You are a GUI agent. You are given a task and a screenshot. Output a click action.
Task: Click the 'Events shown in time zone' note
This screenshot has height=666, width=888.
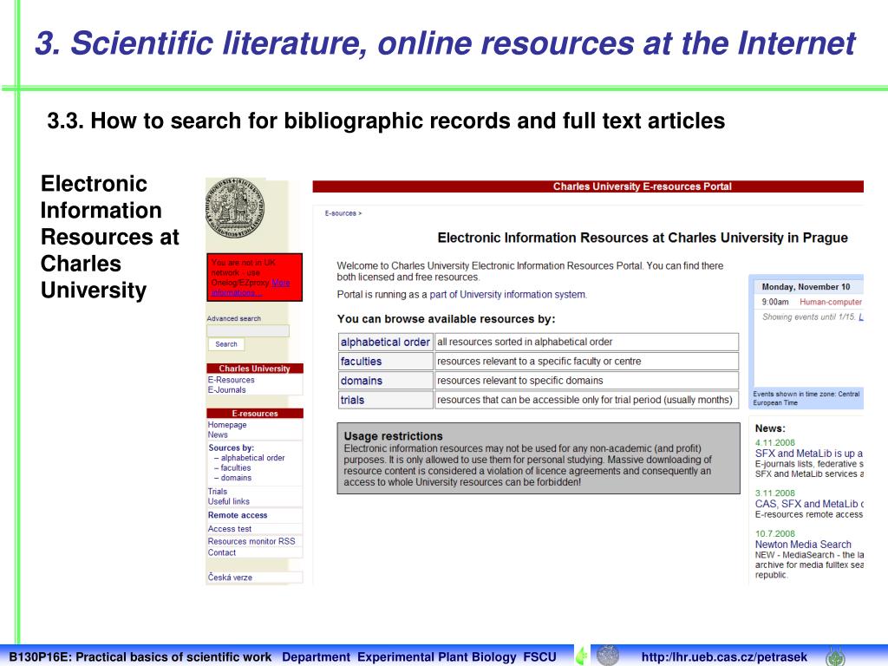click(806, 398)
